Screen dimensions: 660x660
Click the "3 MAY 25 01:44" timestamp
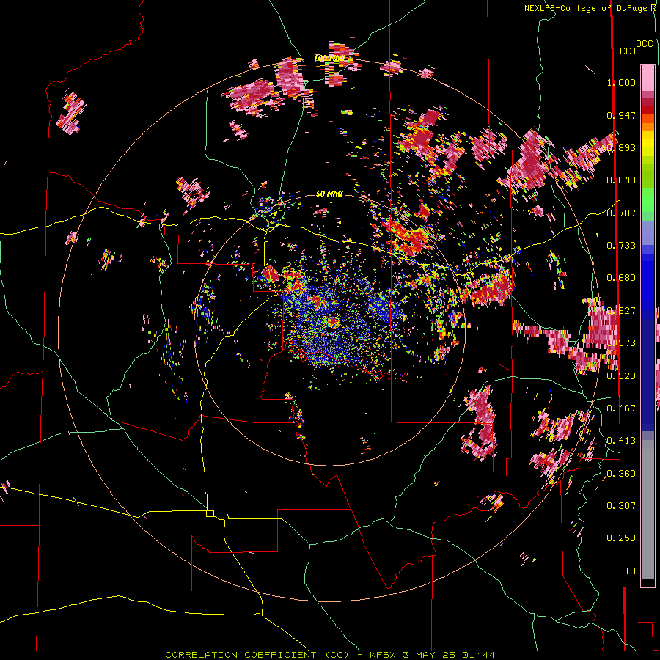click(x=449, y=655)
